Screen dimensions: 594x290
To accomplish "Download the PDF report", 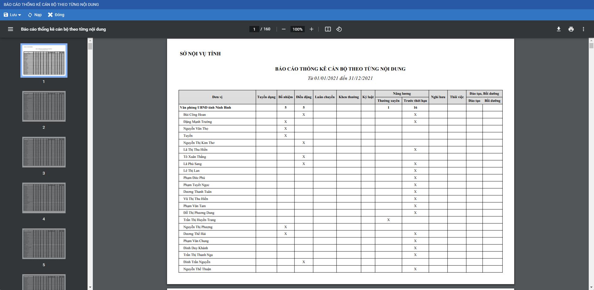I will (559, 29).
